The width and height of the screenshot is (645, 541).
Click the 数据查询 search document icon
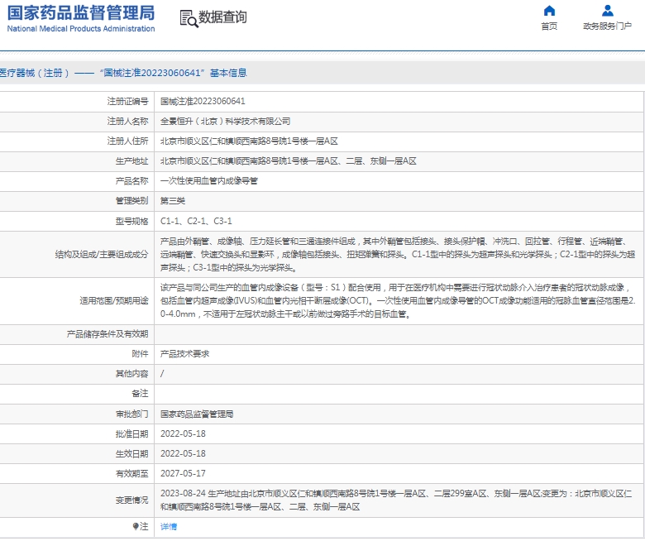point(189,18)
